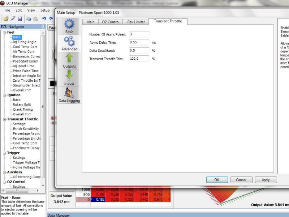Click the Delta Dead Band field
Viewport: 289px width, 217px height.
pyautogui.click(x=139, y=50)
